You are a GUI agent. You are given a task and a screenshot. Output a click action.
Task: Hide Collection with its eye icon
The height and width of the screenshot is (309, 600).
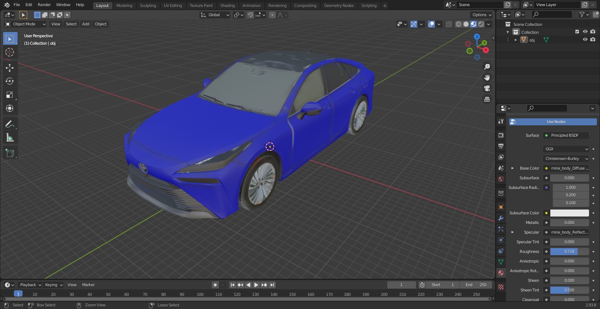(x=585, y=32)
